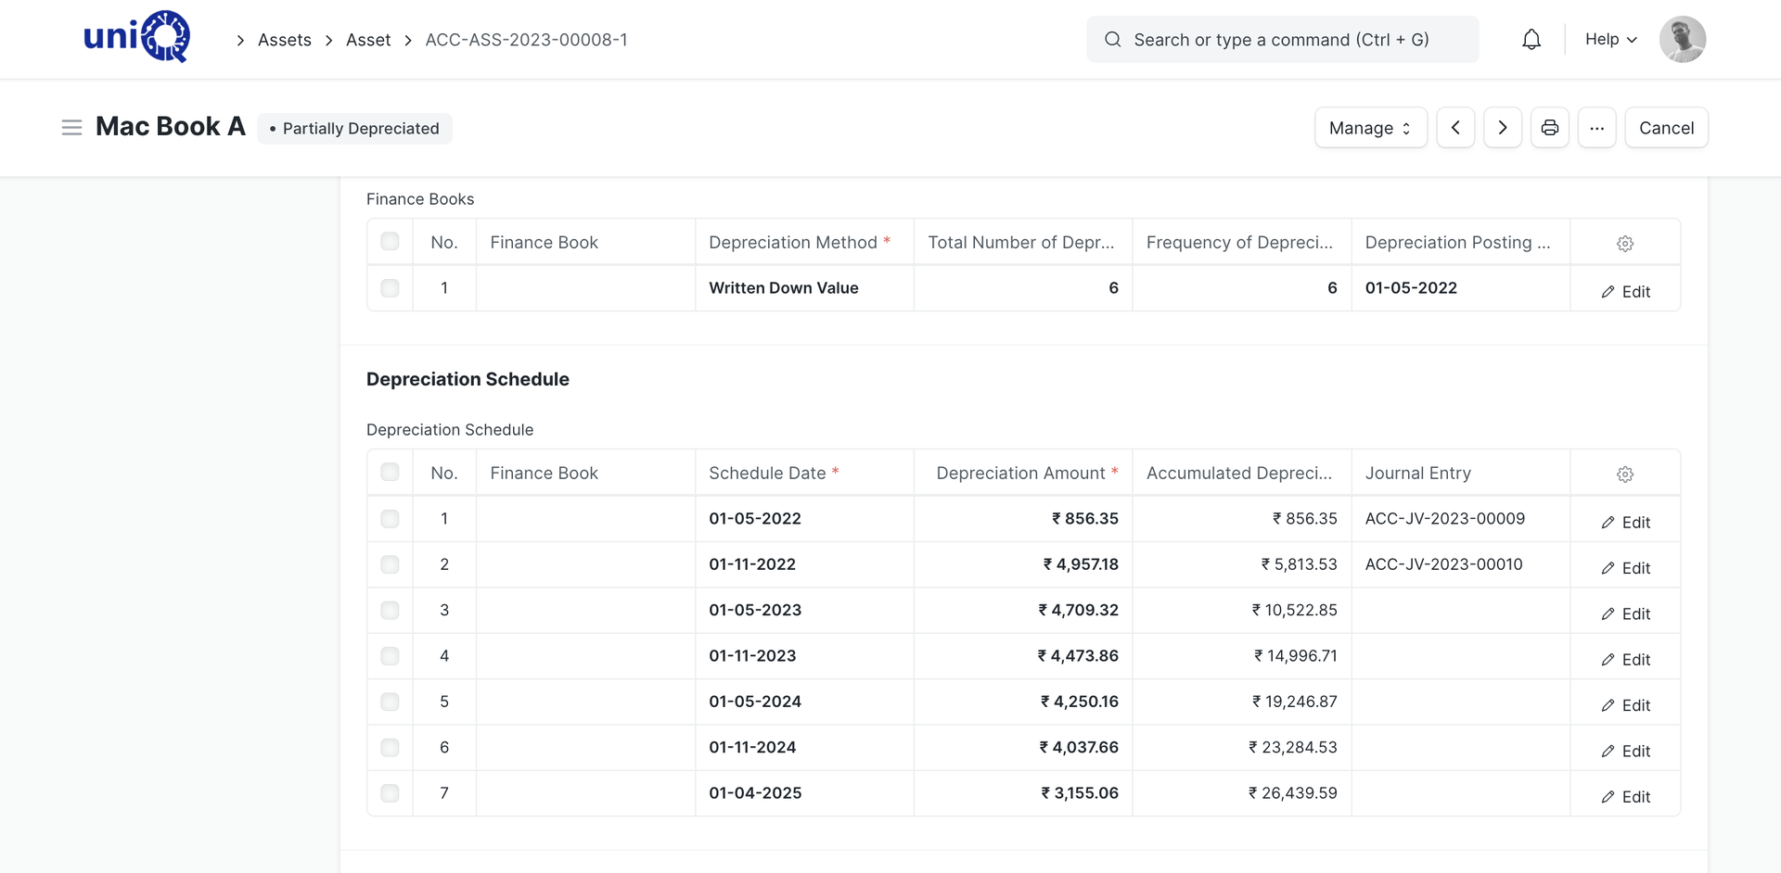The height and width of the screenshot is (873, 1781).
Task: Check schedule row 3 checkbox
Action: coord(390,610)
